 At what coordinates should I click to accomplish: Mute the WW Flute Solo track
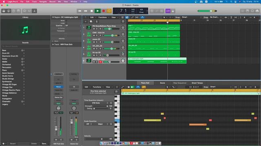coord(94,62)
